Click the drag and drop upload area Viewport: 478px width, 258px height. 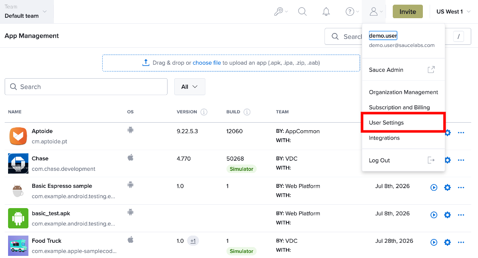[231, 63]
